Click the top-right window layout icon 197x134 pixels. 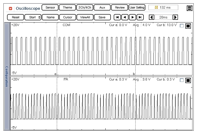(x=189, y=8)
